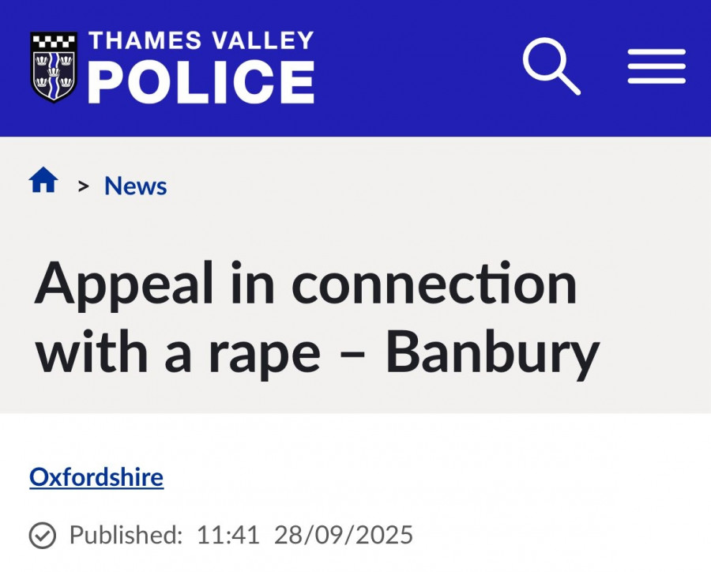Click the large "POLICE" wordmark
Screen dimensions: 711x572
[201, 81]
